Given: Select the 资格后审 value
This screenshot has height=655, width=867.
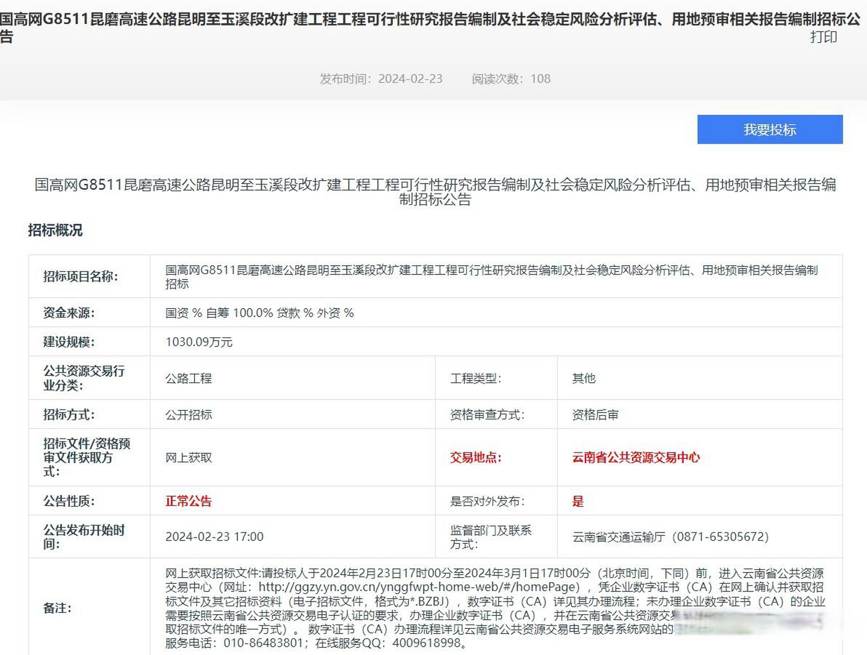Looking at the screenshot, I should pyautogui.click(x=595, y=414).
